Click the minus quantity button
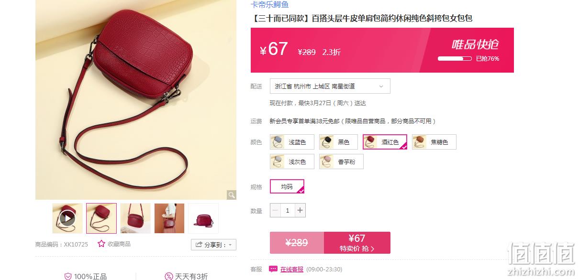This screenshot has height=280, width=579. [x=275, y=210]
